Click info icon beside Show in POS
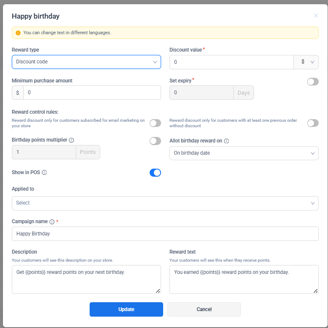 pyautogui.click(x=44, y=172)
